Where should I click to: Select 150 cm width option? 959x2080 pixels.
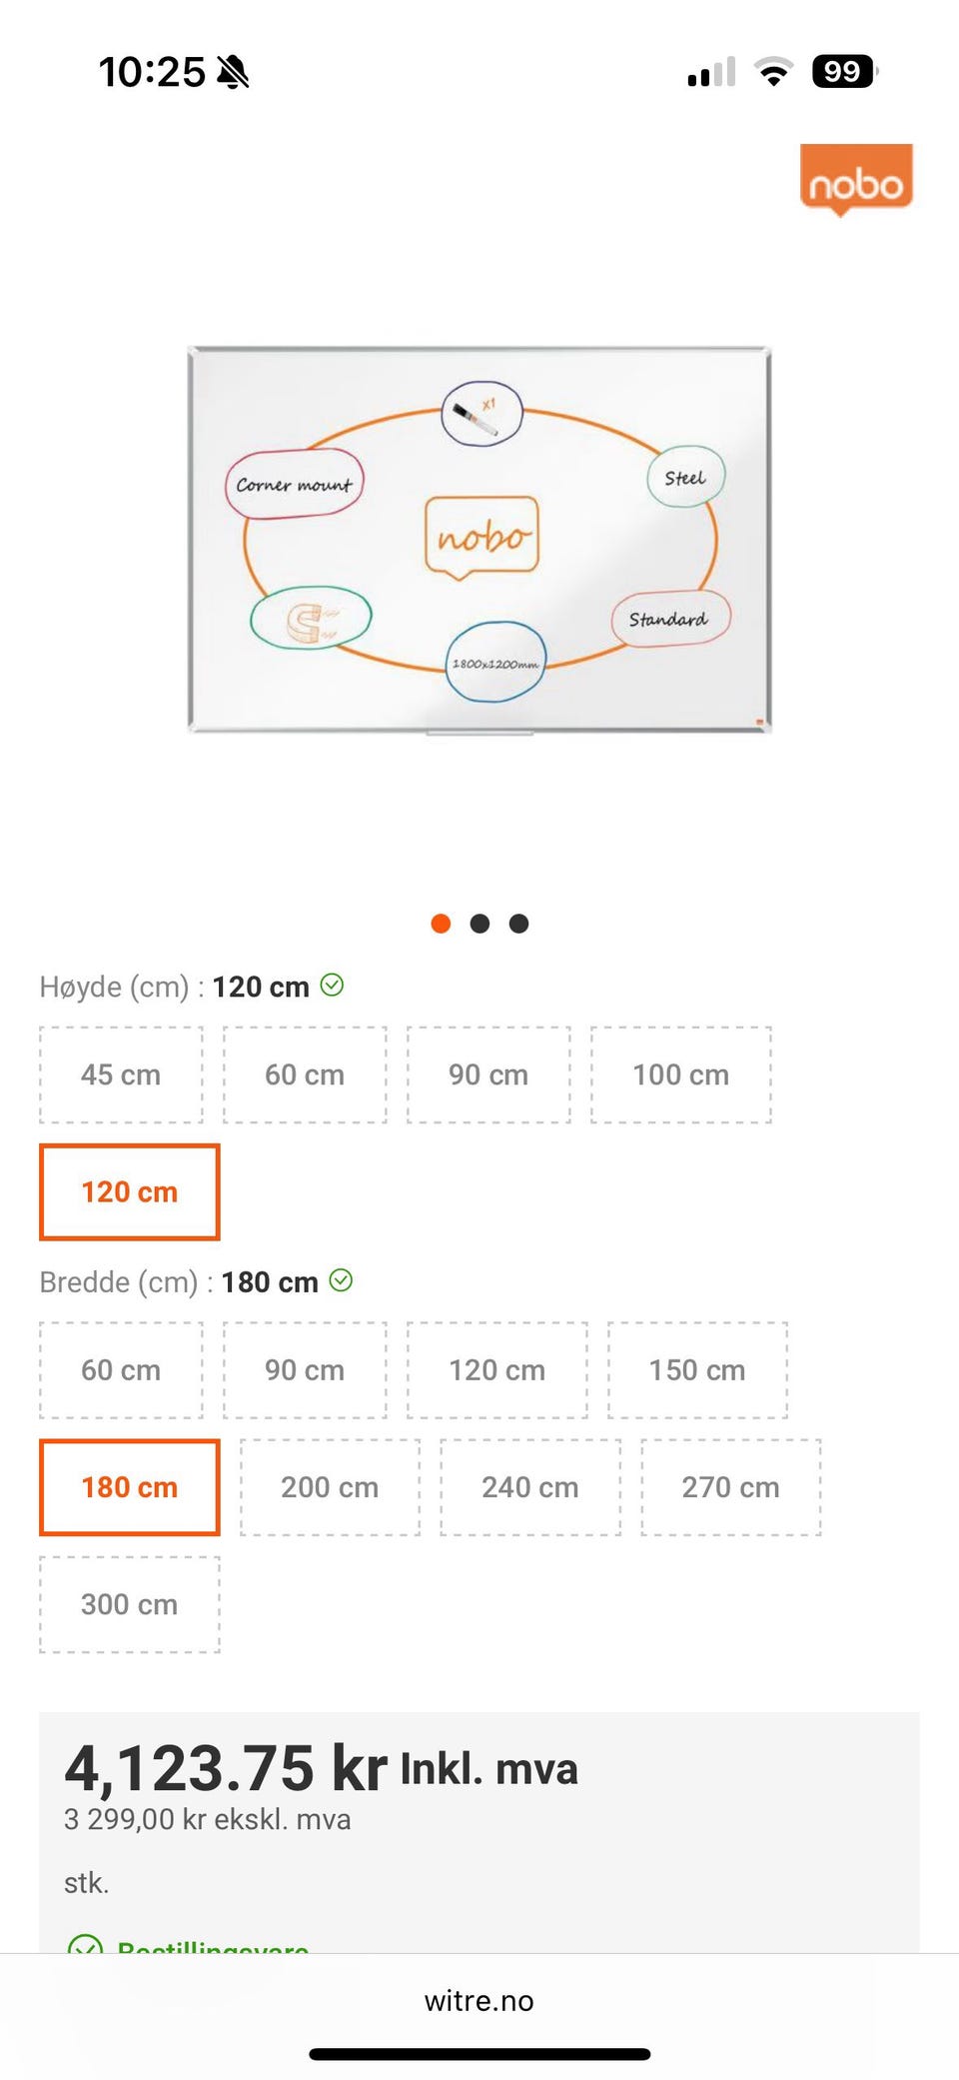coord(697,1370)
